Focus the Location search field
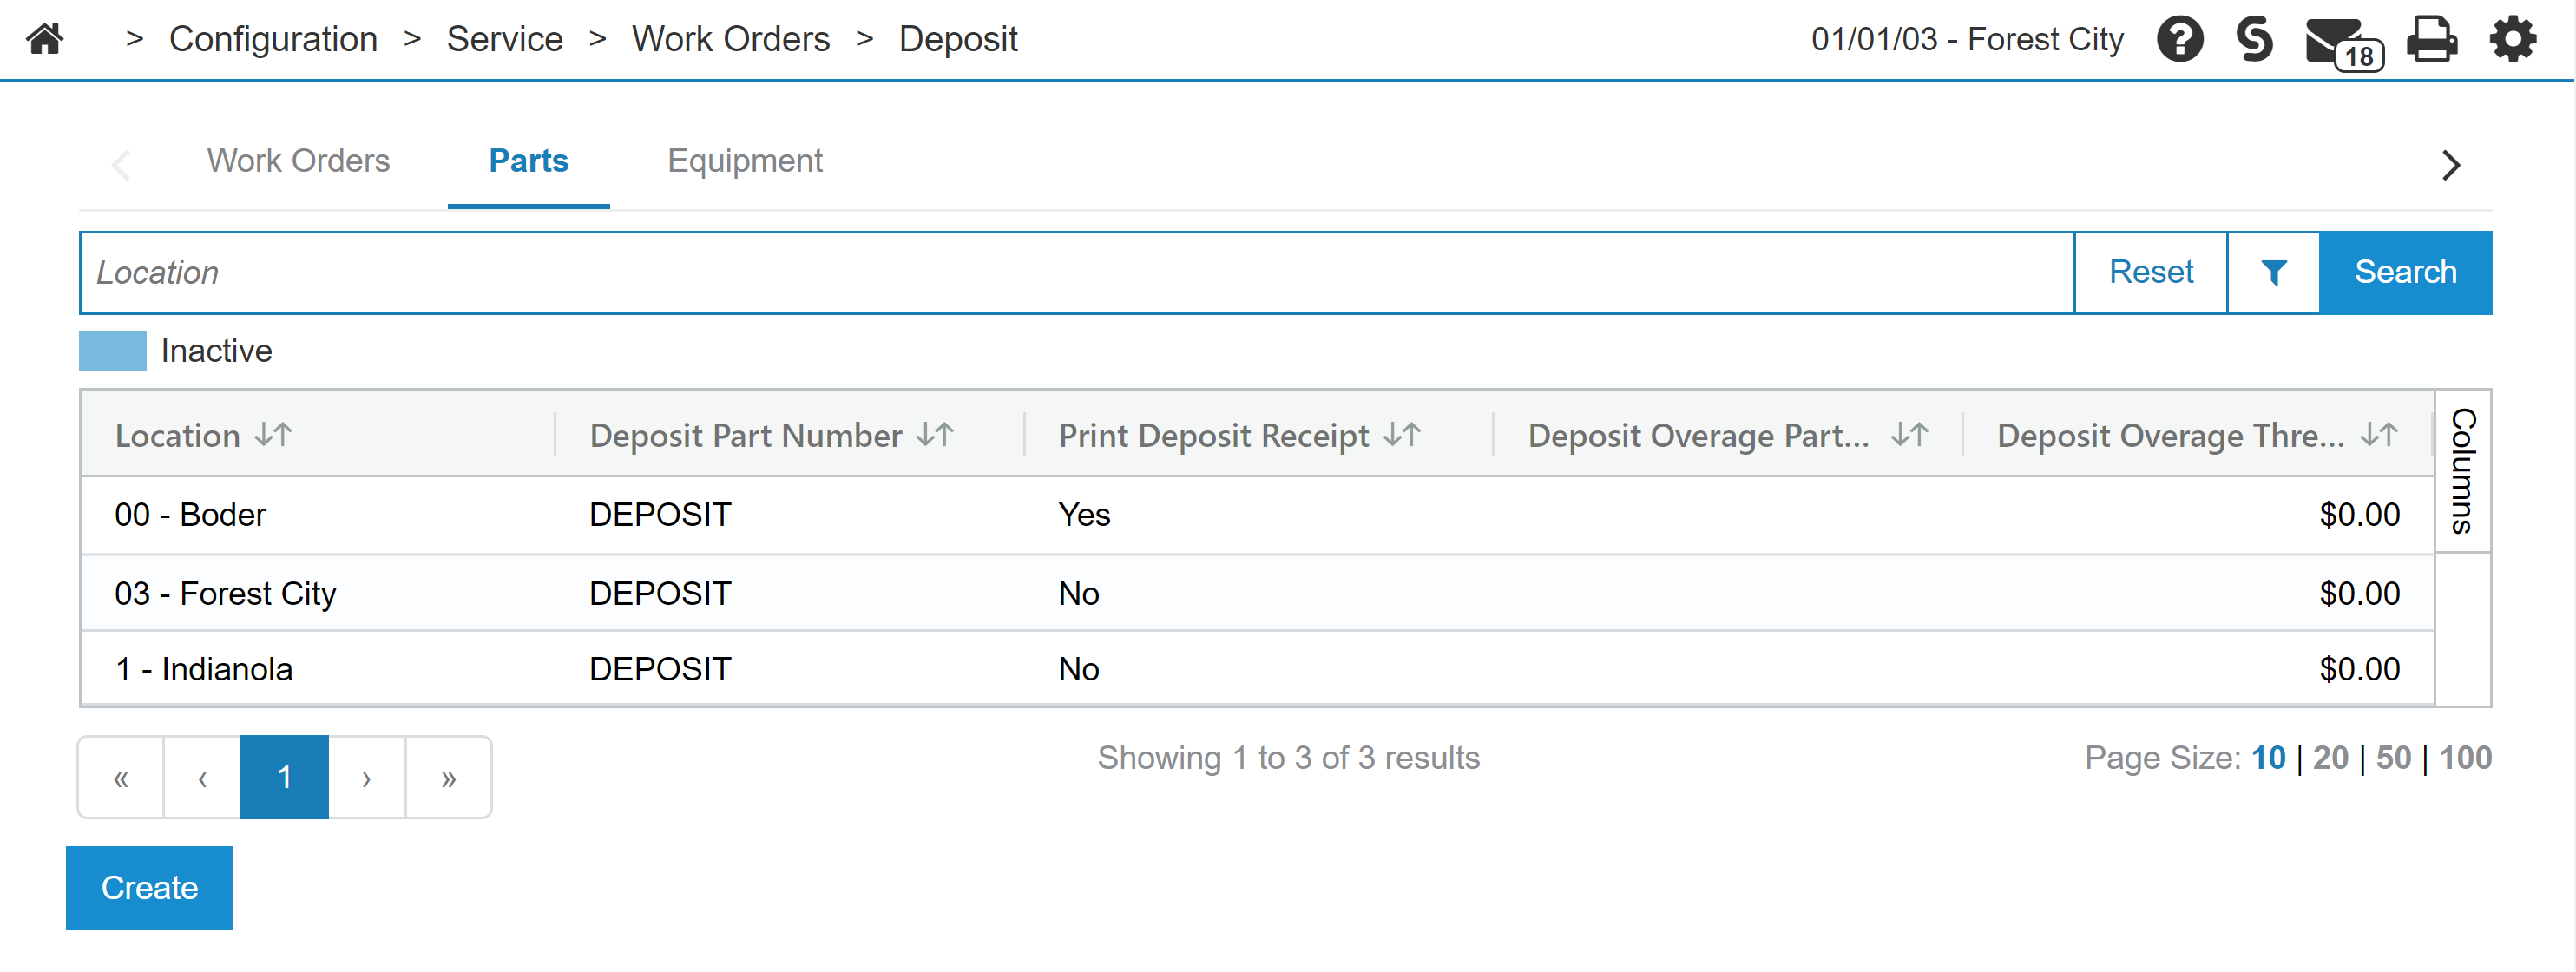The height and width of the screenshot is (972, 2576). tap(1077, 272)
